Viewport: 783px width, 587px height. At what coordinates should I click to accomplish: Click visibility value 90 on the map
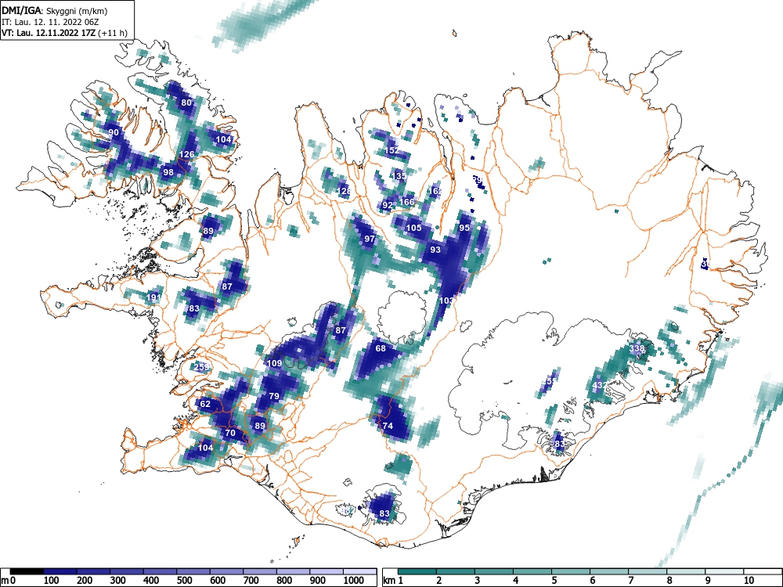(x=114, y=132)
